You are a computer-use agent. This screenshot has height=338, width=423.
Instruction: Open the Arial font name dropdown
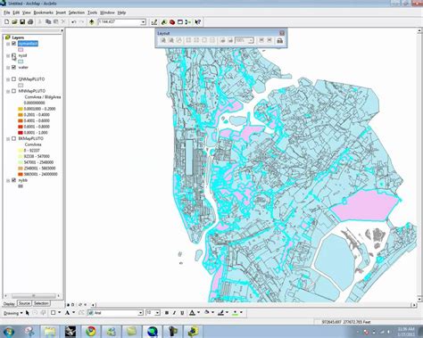[140, 313]
